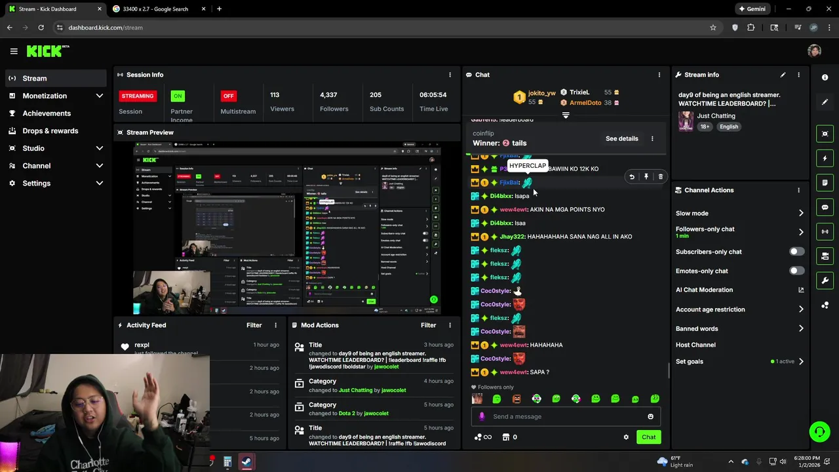Toggle Emotes-only chat switch
839x472 pixels.
pyautogui.click(x=796, y=271)
